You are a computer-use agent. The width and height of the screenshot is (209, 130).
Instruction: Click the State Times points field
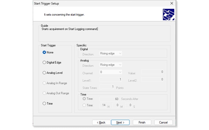(107, 87)
